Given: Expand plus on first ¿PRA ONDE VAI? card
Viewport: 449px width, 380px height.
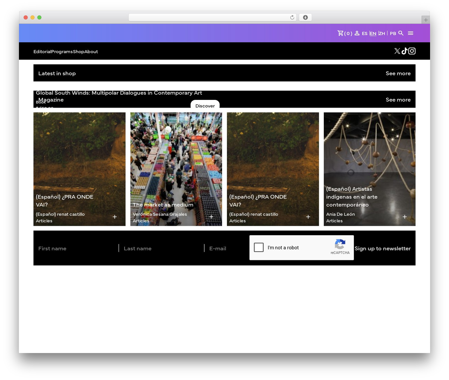Looking at the screenshot, I should [115, 217].
